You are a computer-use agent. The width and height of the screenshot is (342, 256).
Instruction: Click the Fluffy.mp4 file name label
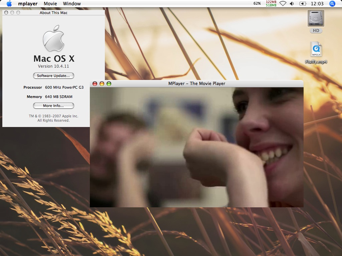(316, 62)
